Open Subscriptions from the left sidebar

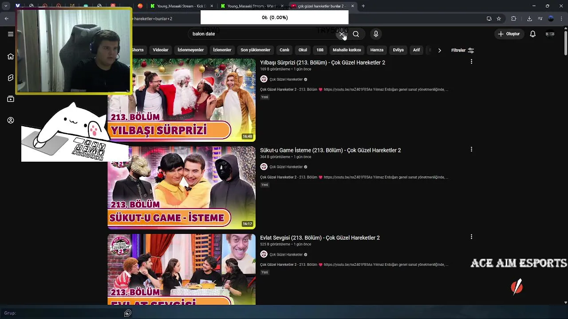click(x=11, y=99)
